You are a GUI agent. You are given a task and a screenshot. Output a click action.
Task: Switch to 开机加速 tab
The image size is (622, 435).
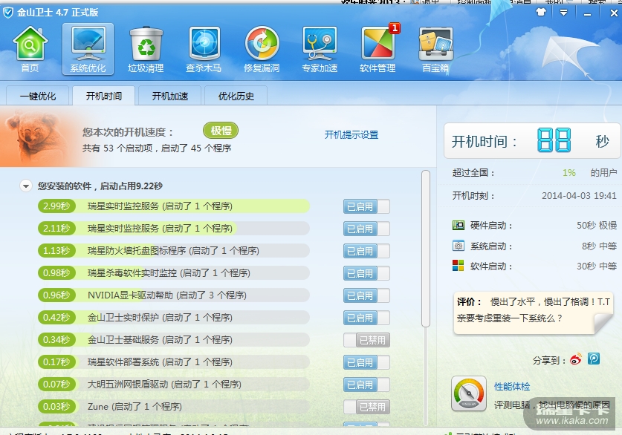[x=170, y=96]
